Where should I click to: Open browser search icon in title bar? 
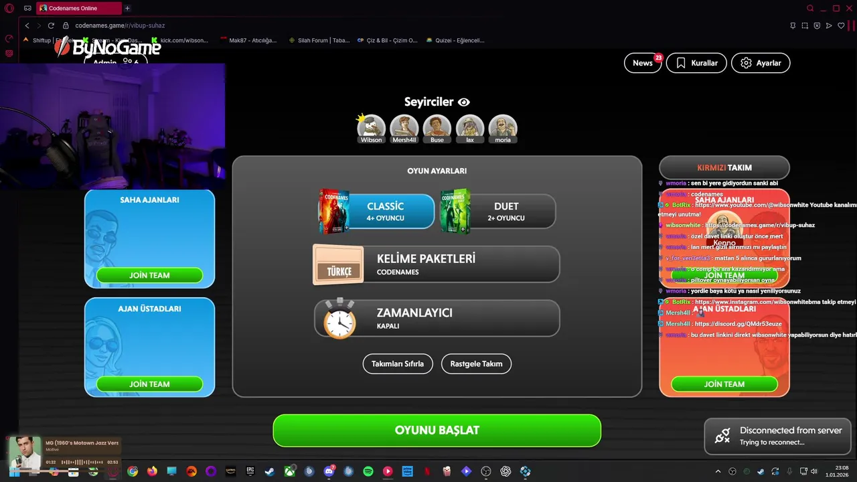click(x=810, y=8)
